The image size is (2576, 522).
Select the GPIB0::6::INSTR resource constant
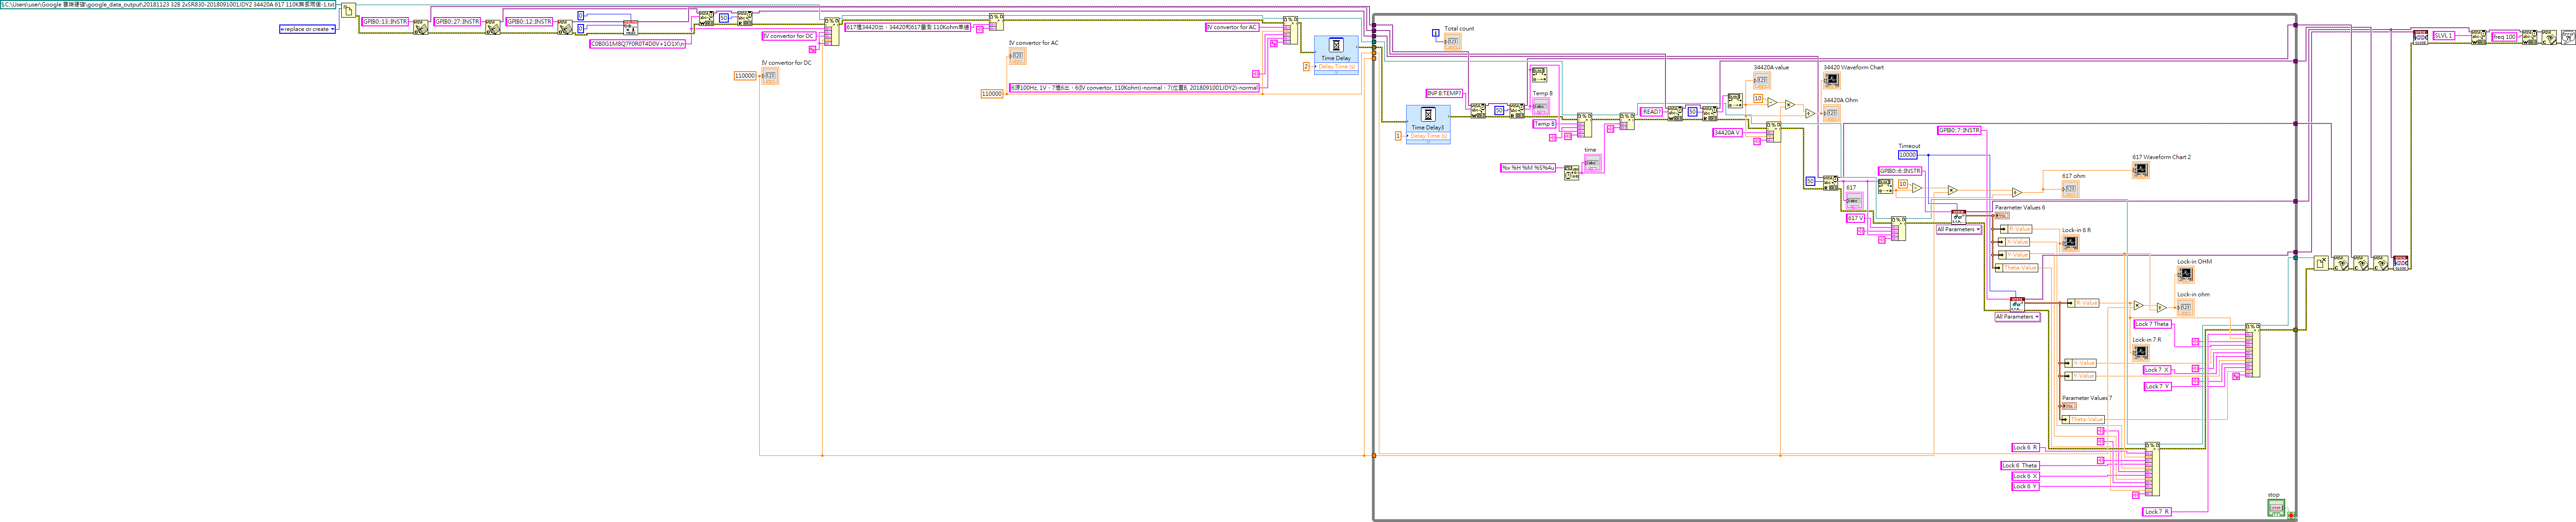[x=1900, y=171]
